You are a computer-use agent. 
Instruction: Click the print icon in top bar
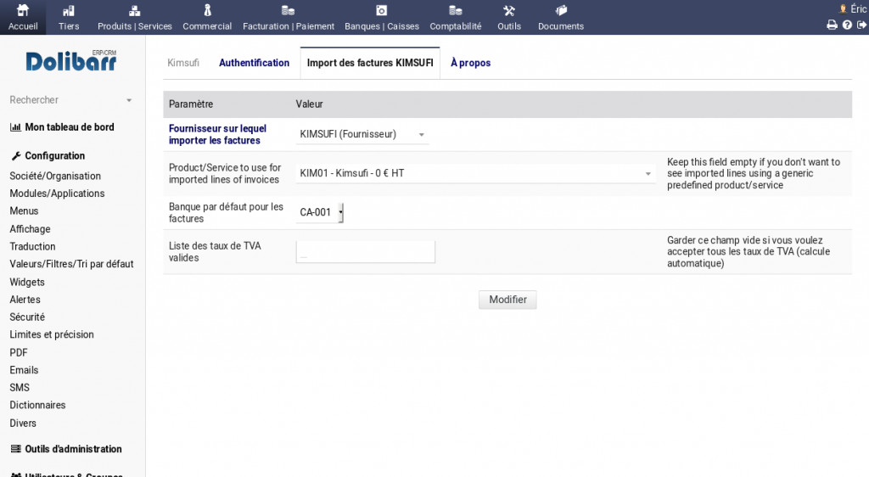[832, 25]
